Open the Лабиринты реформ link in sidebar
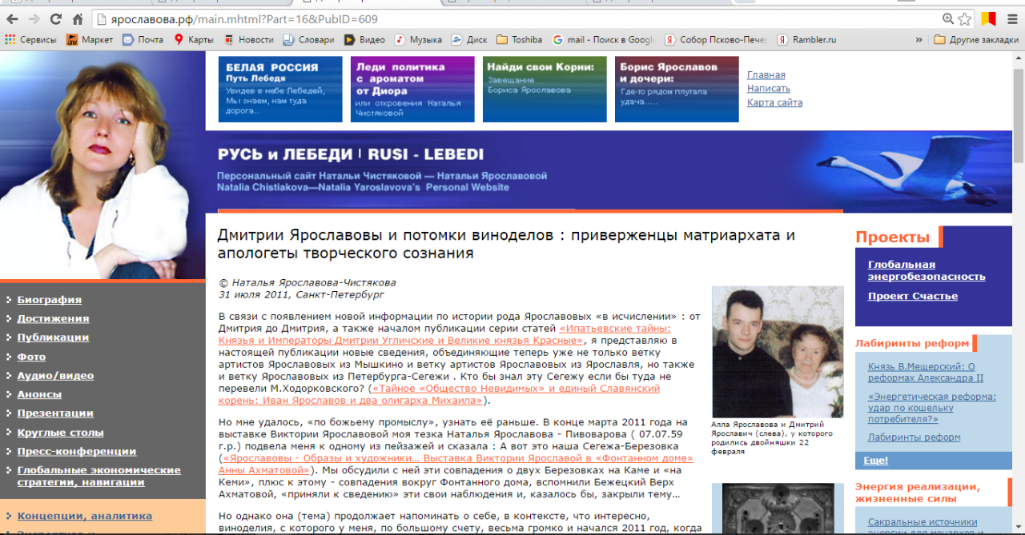This screenshot has height=535, width=1025. 914,437
